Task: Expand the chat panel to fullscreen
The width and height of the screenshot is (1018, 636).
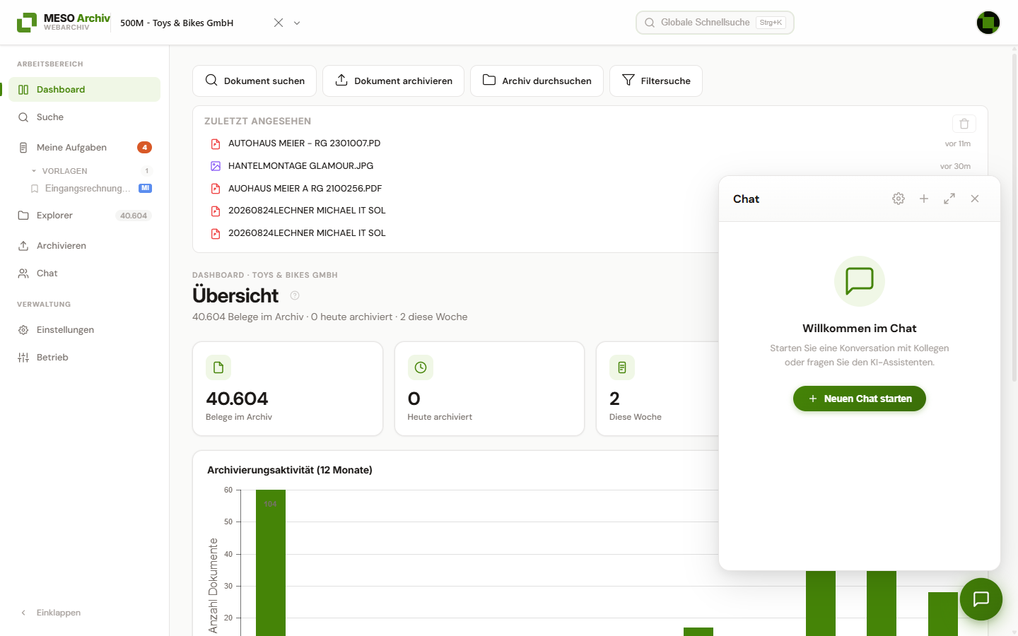Action: (x=949, y=199)
